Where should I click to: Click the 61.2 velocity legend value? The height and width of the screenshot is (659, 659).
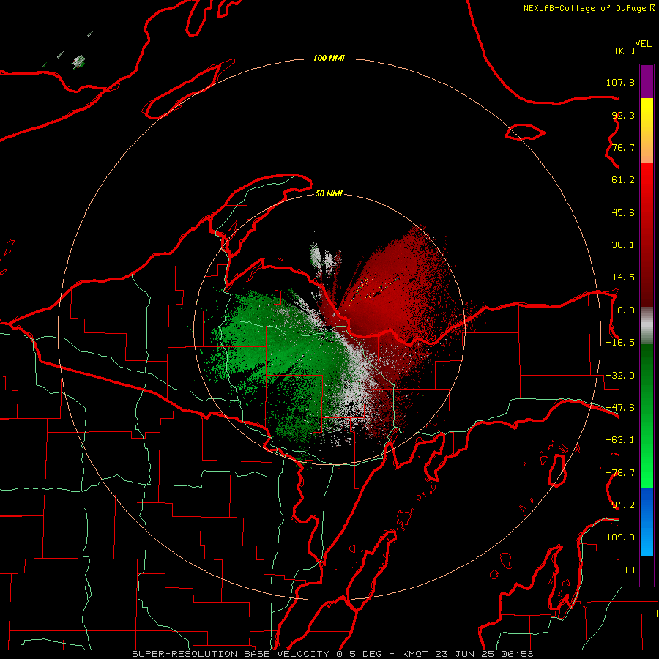[x=623, y=180]
